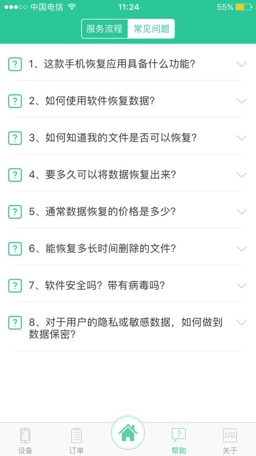
Task: Tap the battery indicator in status bar
Action: [243, 7]
